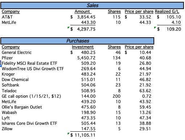Click the green error indicator beside 109.20
This screenshot has height=140, width=185.
[155, 27]
